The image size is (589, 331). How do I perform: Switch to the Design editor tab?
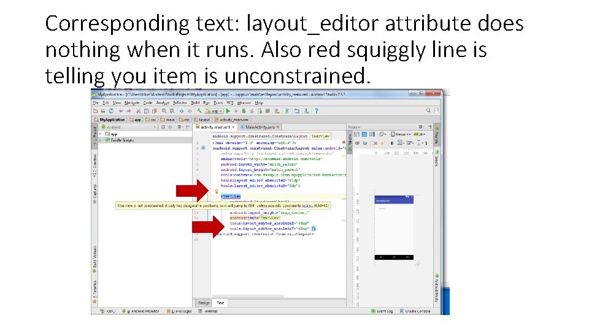pos(204,303)
